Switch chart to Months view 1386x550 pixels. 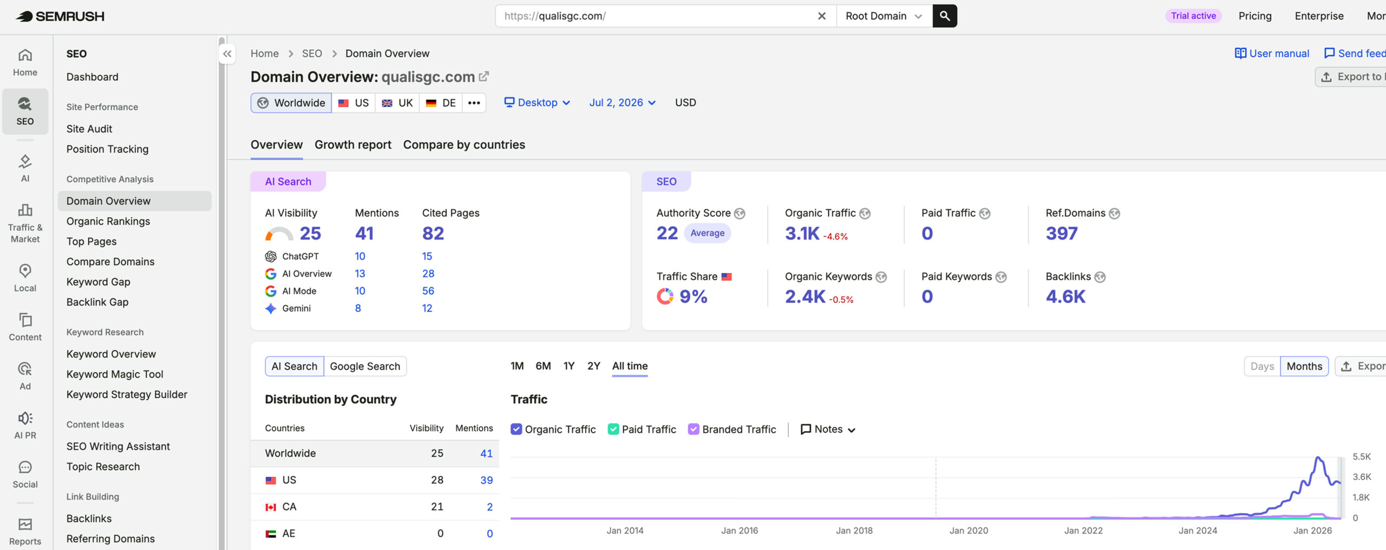point(1304,366)
